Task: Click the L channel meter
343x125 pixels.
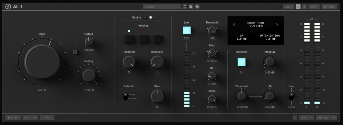Action: [x=307, y=63]
